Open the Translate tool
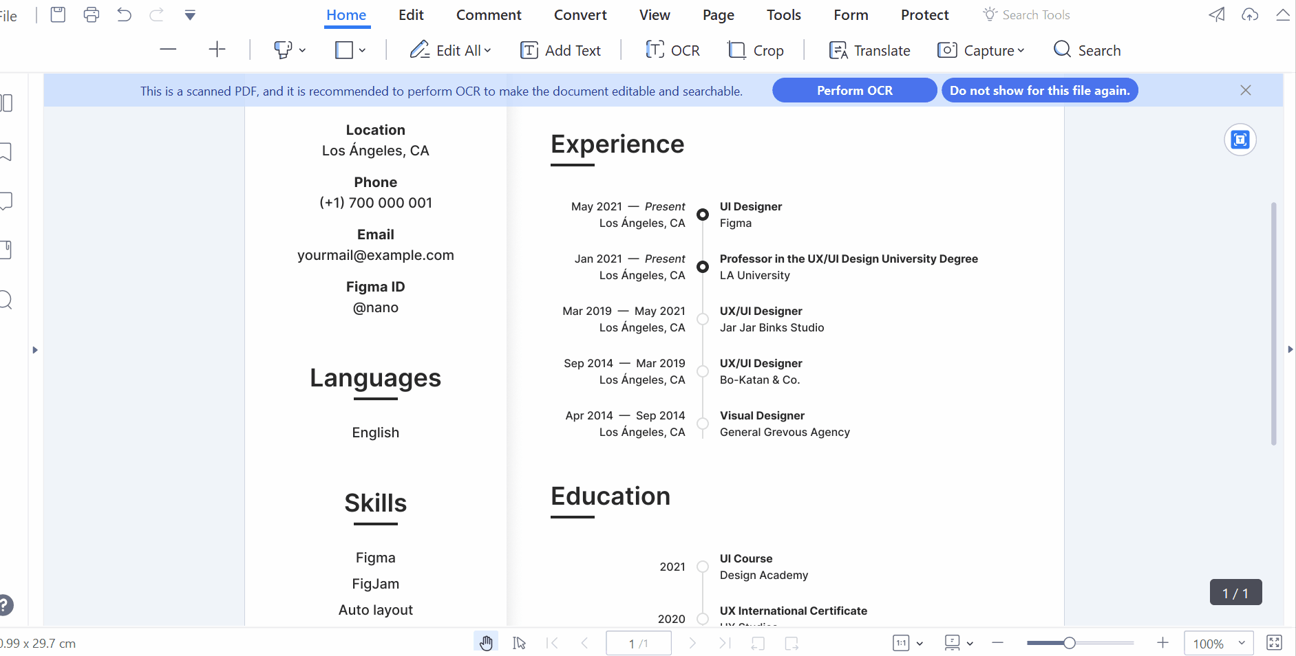Screen dimensions: 1296x656 869,50
